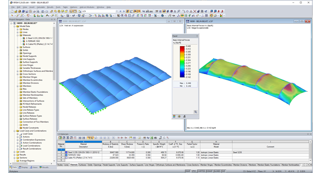Toggle CARTES in the status bar
The height and width of the screenshot is (173, 321).
pos(201,171)
